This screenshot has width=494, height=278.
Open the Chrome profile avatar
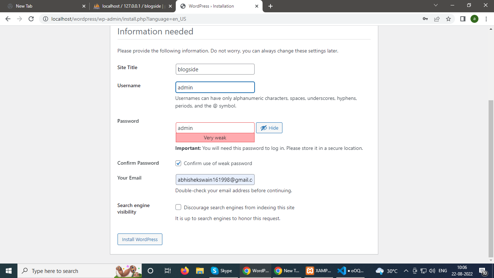point(474,19)
